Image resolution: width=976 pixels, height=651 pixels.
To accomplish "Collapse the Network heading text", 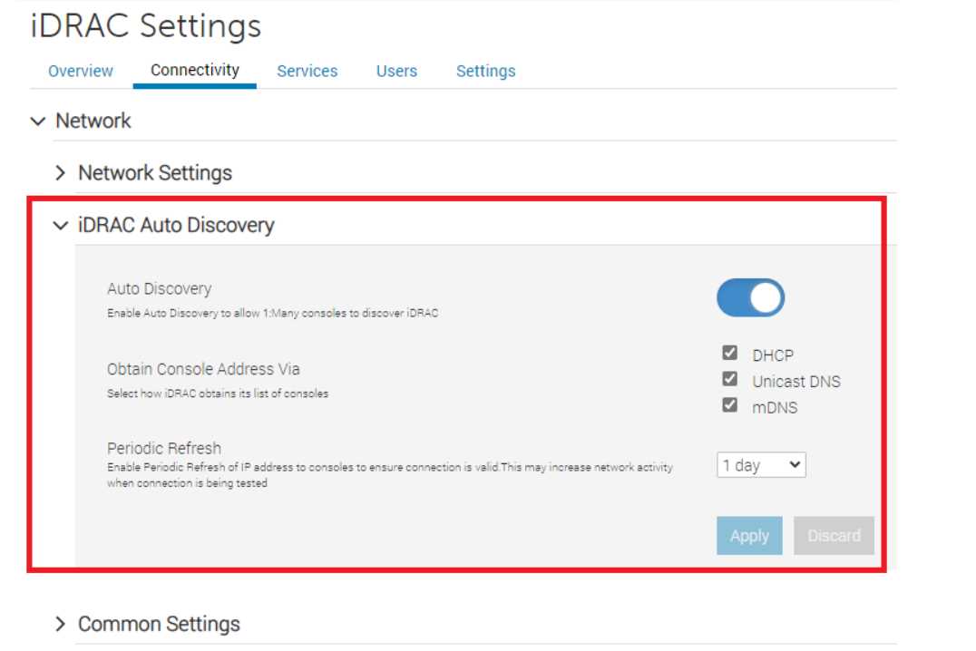I will (x=93, y=121).
